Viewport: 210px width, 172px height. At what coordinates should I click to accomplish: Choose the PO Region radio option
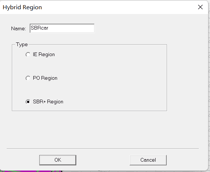pos(28,78)
